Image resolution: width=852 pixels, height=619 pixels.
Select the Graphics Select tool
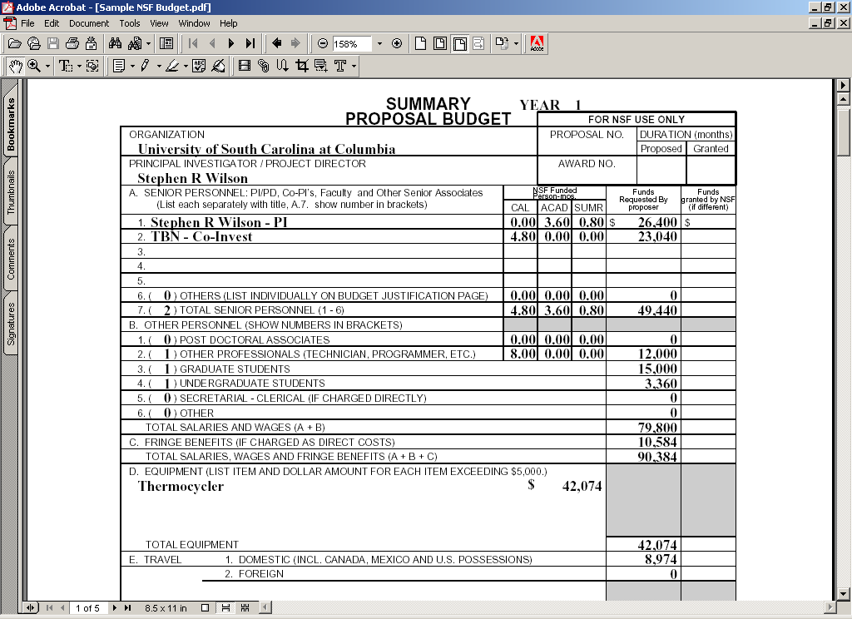click(x=92, y=67)
